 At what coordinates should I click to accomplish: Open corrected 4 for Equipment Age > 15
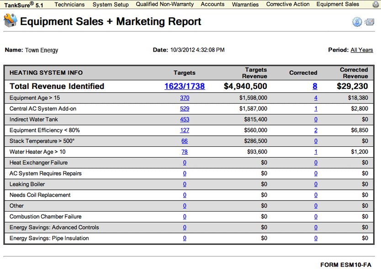(x=316, y=98)
